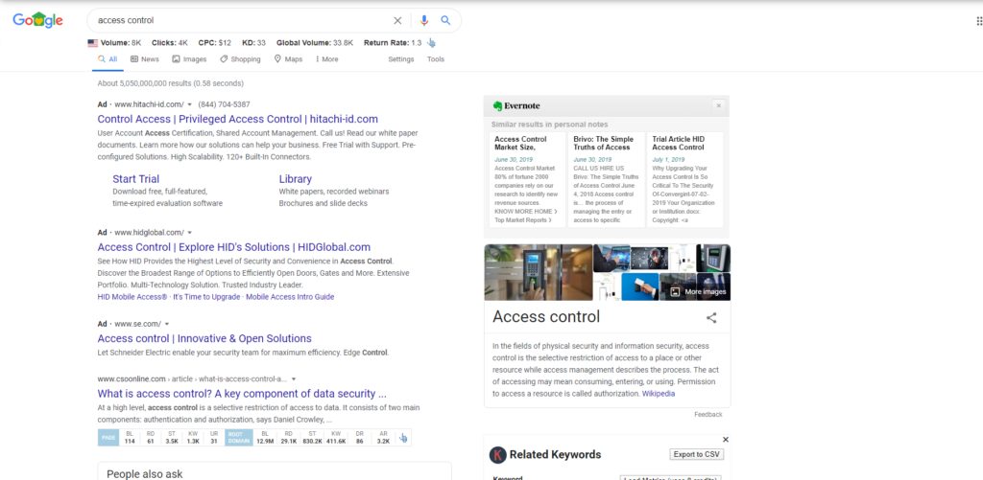This screenshot has width=983, height=480.
Task: Open the Explore HID's Solutions ad link
Action: (234, 247)
